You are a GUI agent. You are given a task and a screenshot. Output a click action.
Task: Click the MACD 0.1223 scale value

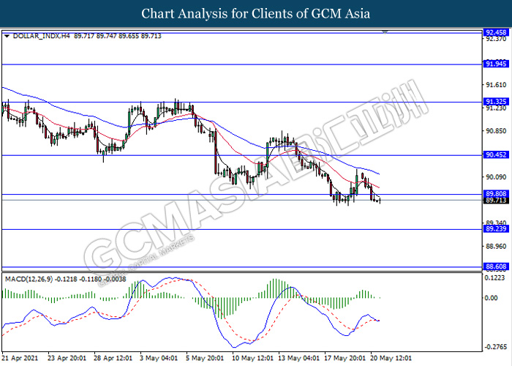(494, 279)
